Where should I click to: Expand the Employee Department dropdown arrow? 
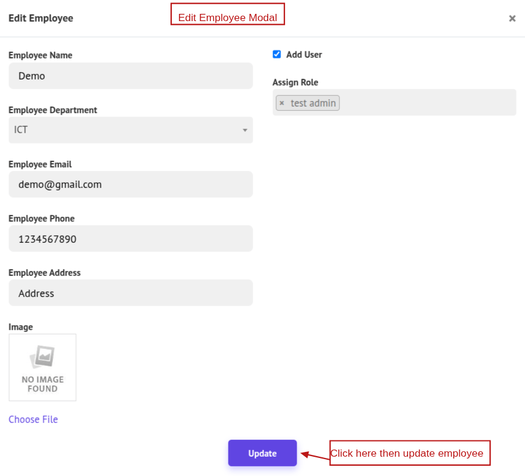[x=245, y=130]
